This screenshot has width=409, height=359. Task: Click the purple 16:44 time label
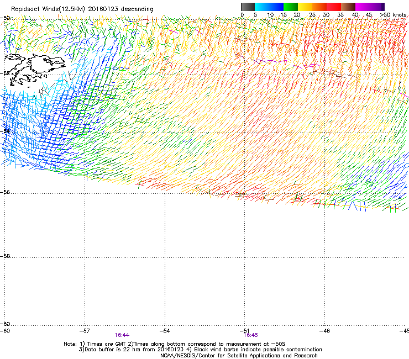tap(122, 335)
